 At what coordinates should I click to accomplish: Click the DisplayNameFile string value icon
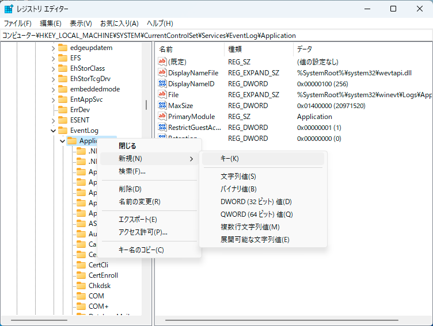(x=162, y=73)
